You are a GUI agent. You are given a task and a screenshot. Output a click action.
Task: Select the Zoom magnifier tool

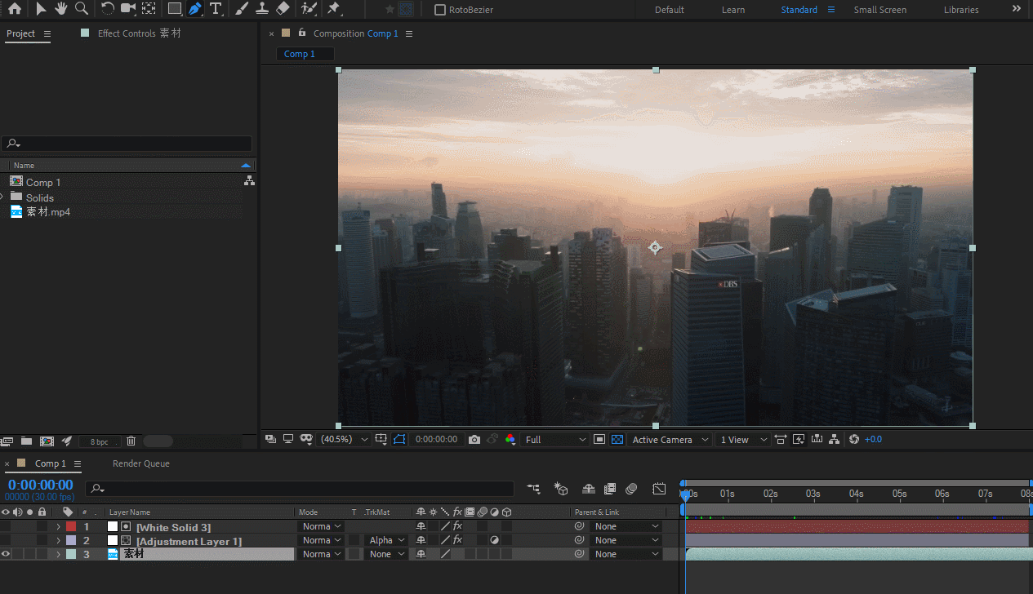click(x=82, y=9)
